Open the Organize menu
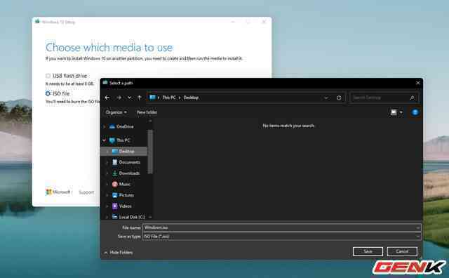Viewport: 449px width, 278px height. click(x=116, y=112)
